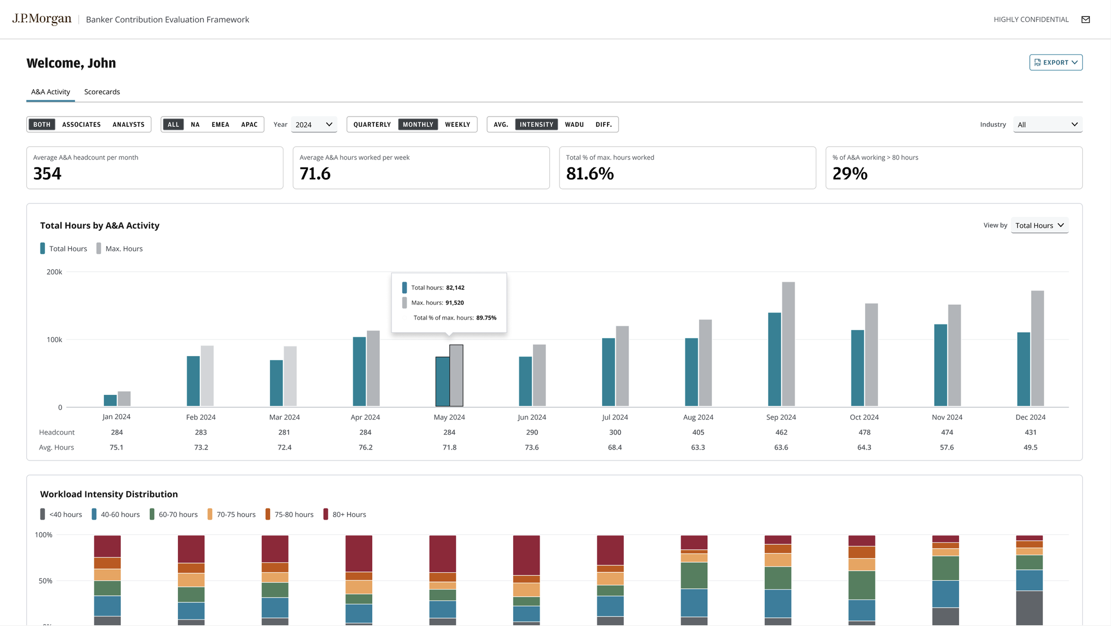The height and width of the screenshot is (626, 1111).
Task: Switch time period to QUARTERLY
Action: point(372,124)
